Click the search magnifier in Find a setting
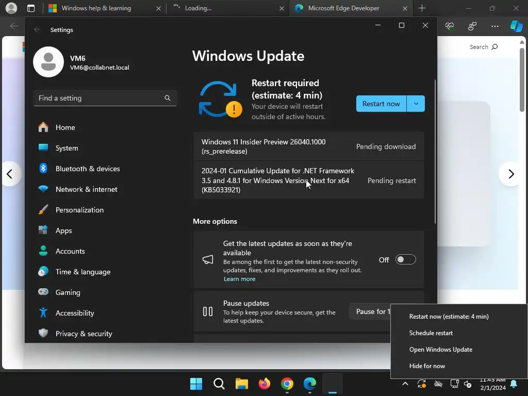Screen dimensions: 528x396 (x=168, y=98)
